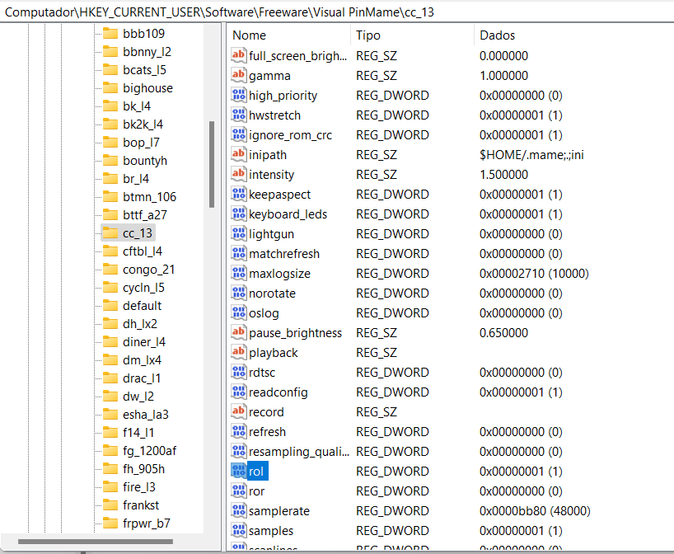Click the registry path address bar
The height and width of the screenshot is (554, 674).
pos(337,12)
